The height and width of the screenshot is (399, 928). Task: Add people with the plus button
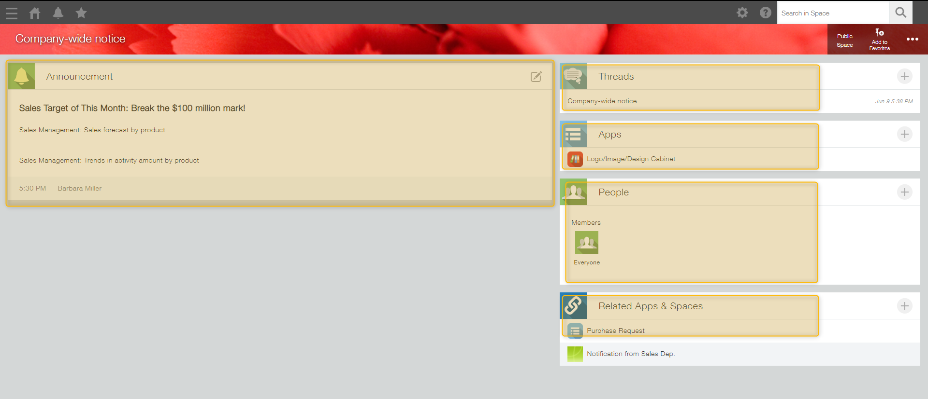[x=904, y=192]
